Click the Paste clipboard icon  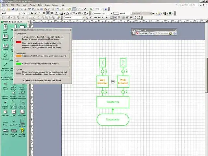45,9
